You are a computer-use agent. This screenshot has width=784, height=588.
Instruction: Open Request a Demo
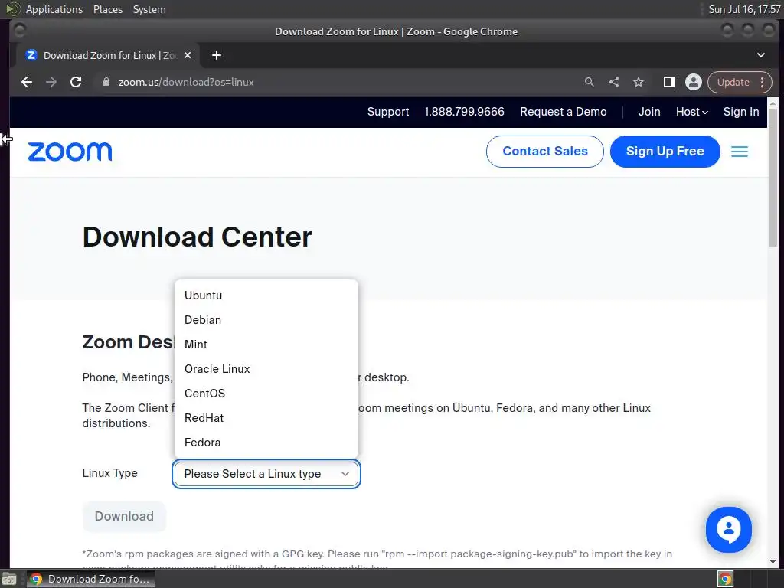pyautogui.click(x=563, y=112)
